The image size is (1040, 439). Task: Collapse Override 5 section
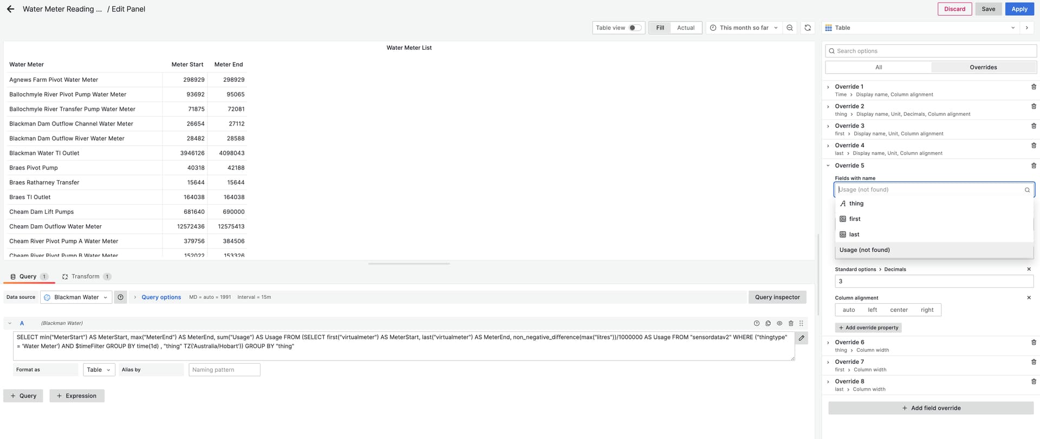(828, 166)
